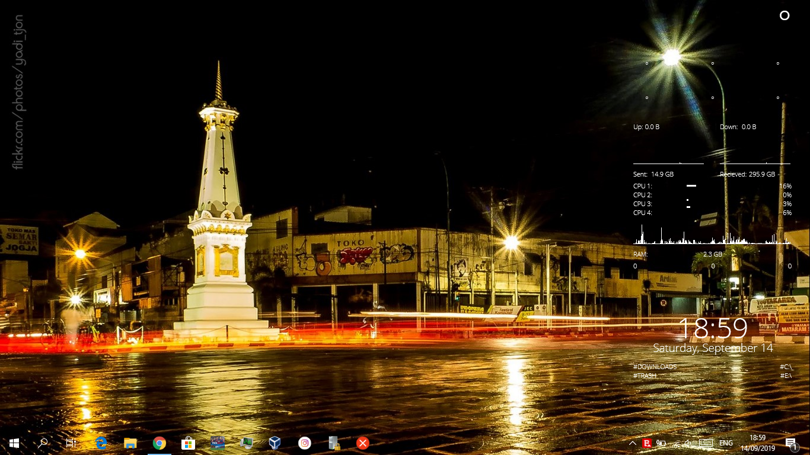
Task: Open the ENG input language menu
Action: click(726, 443)
